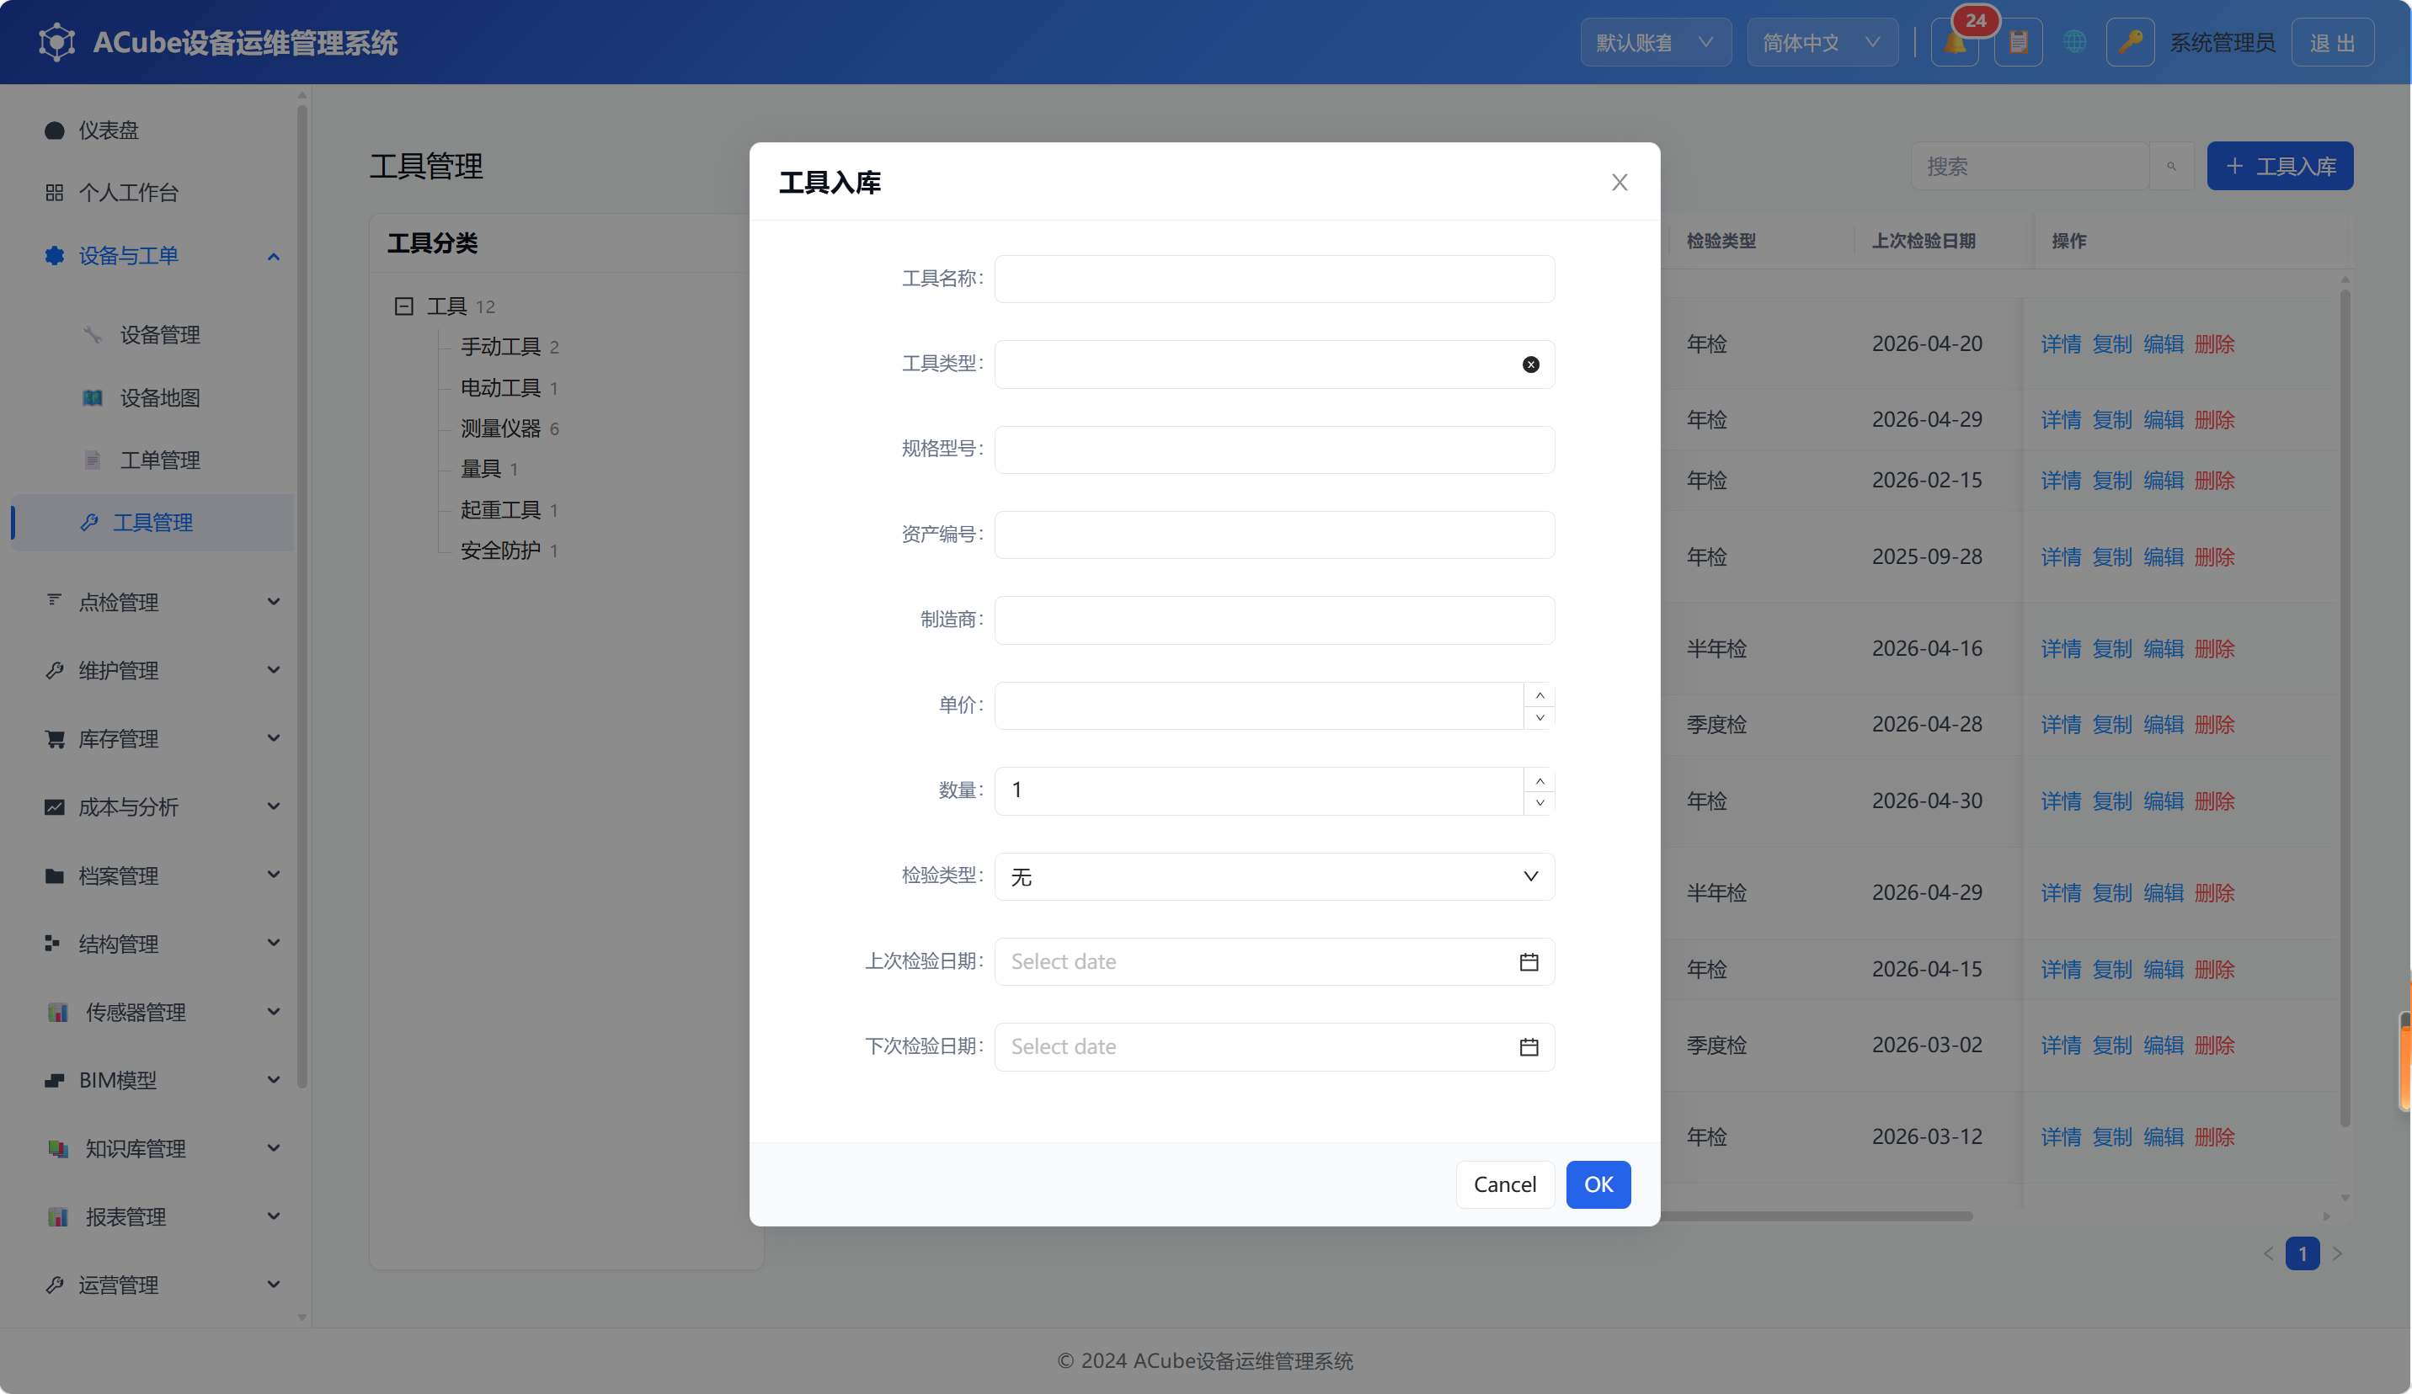Click the 成本与分析 chart icon
Screen dimensions: 2412x1394
pos(55,806)
